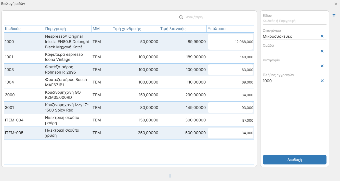Open the Κατηγορία selector field
The width and height of the screenshot is (340, 181).
tap(291, 66)
